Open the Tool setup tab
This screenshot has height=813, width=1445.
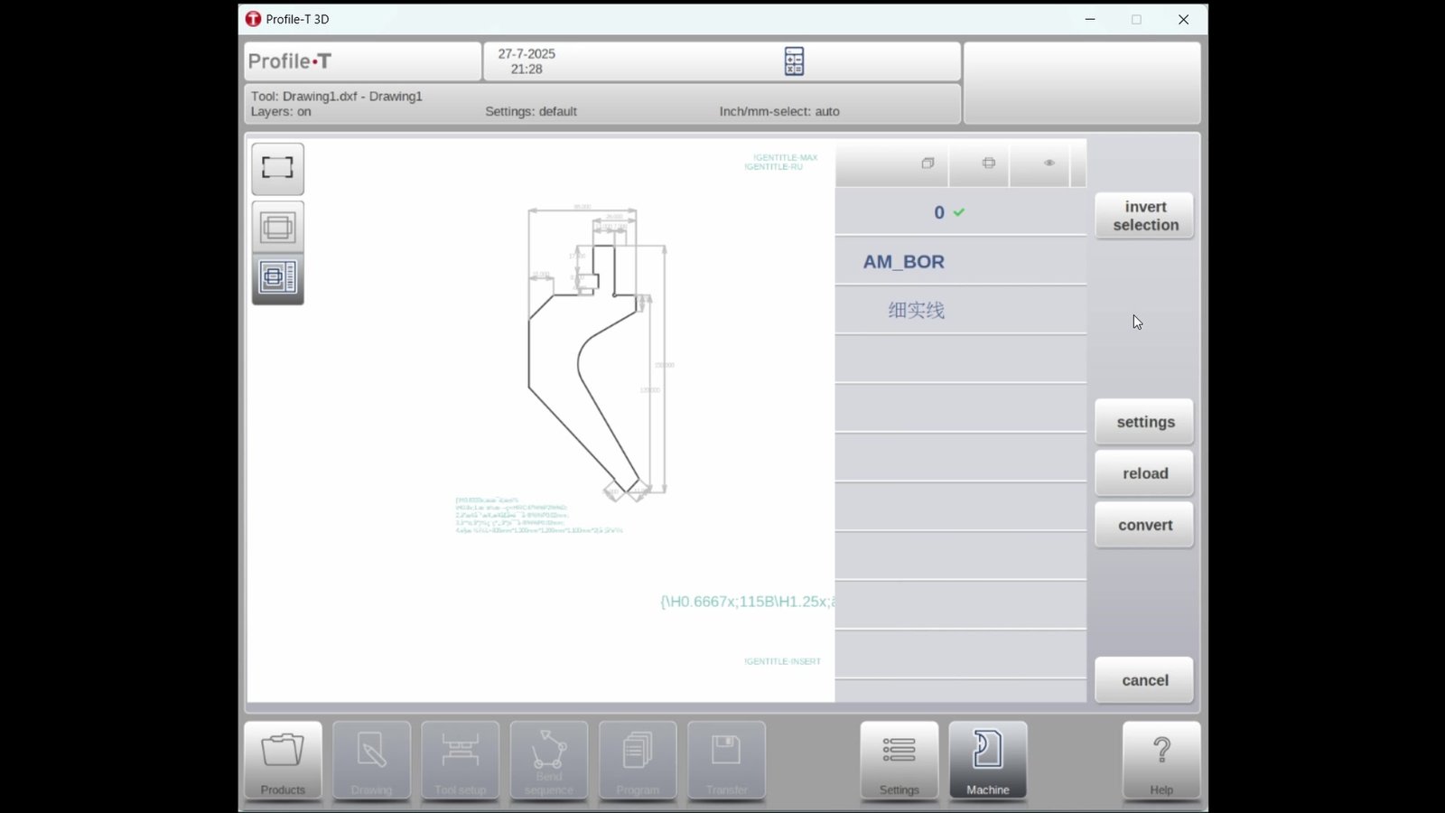(460, 761)
